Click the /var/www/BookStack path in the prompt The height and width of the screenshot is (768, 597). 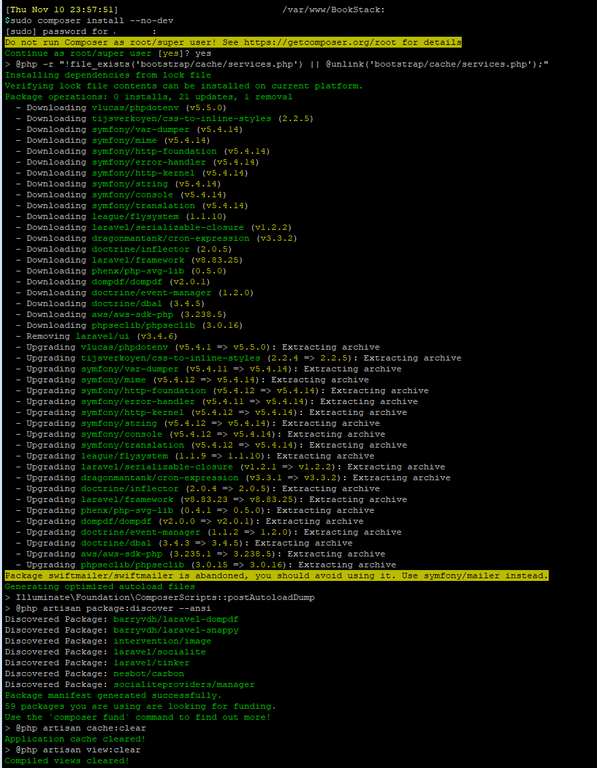(x=333, y=10)
